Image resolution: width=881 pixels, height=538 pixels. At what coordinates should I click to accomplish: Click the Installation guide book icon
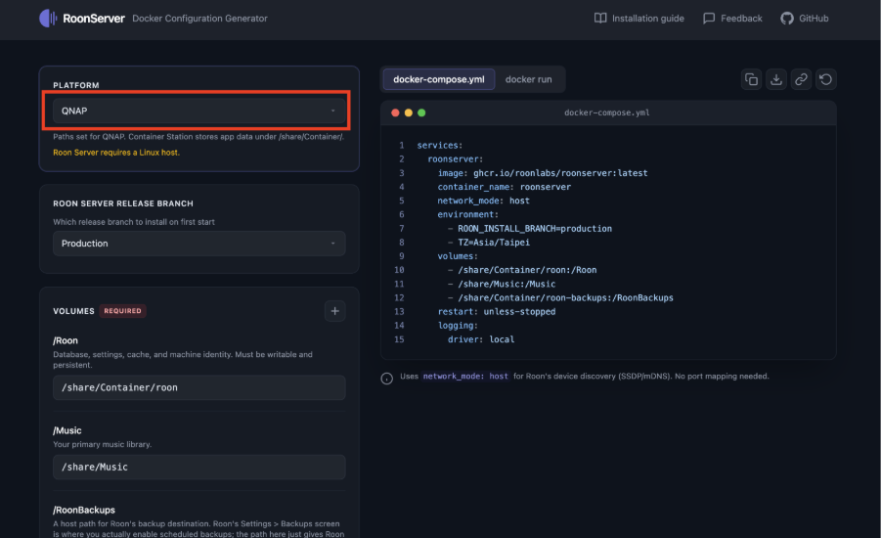coord(600,18)
